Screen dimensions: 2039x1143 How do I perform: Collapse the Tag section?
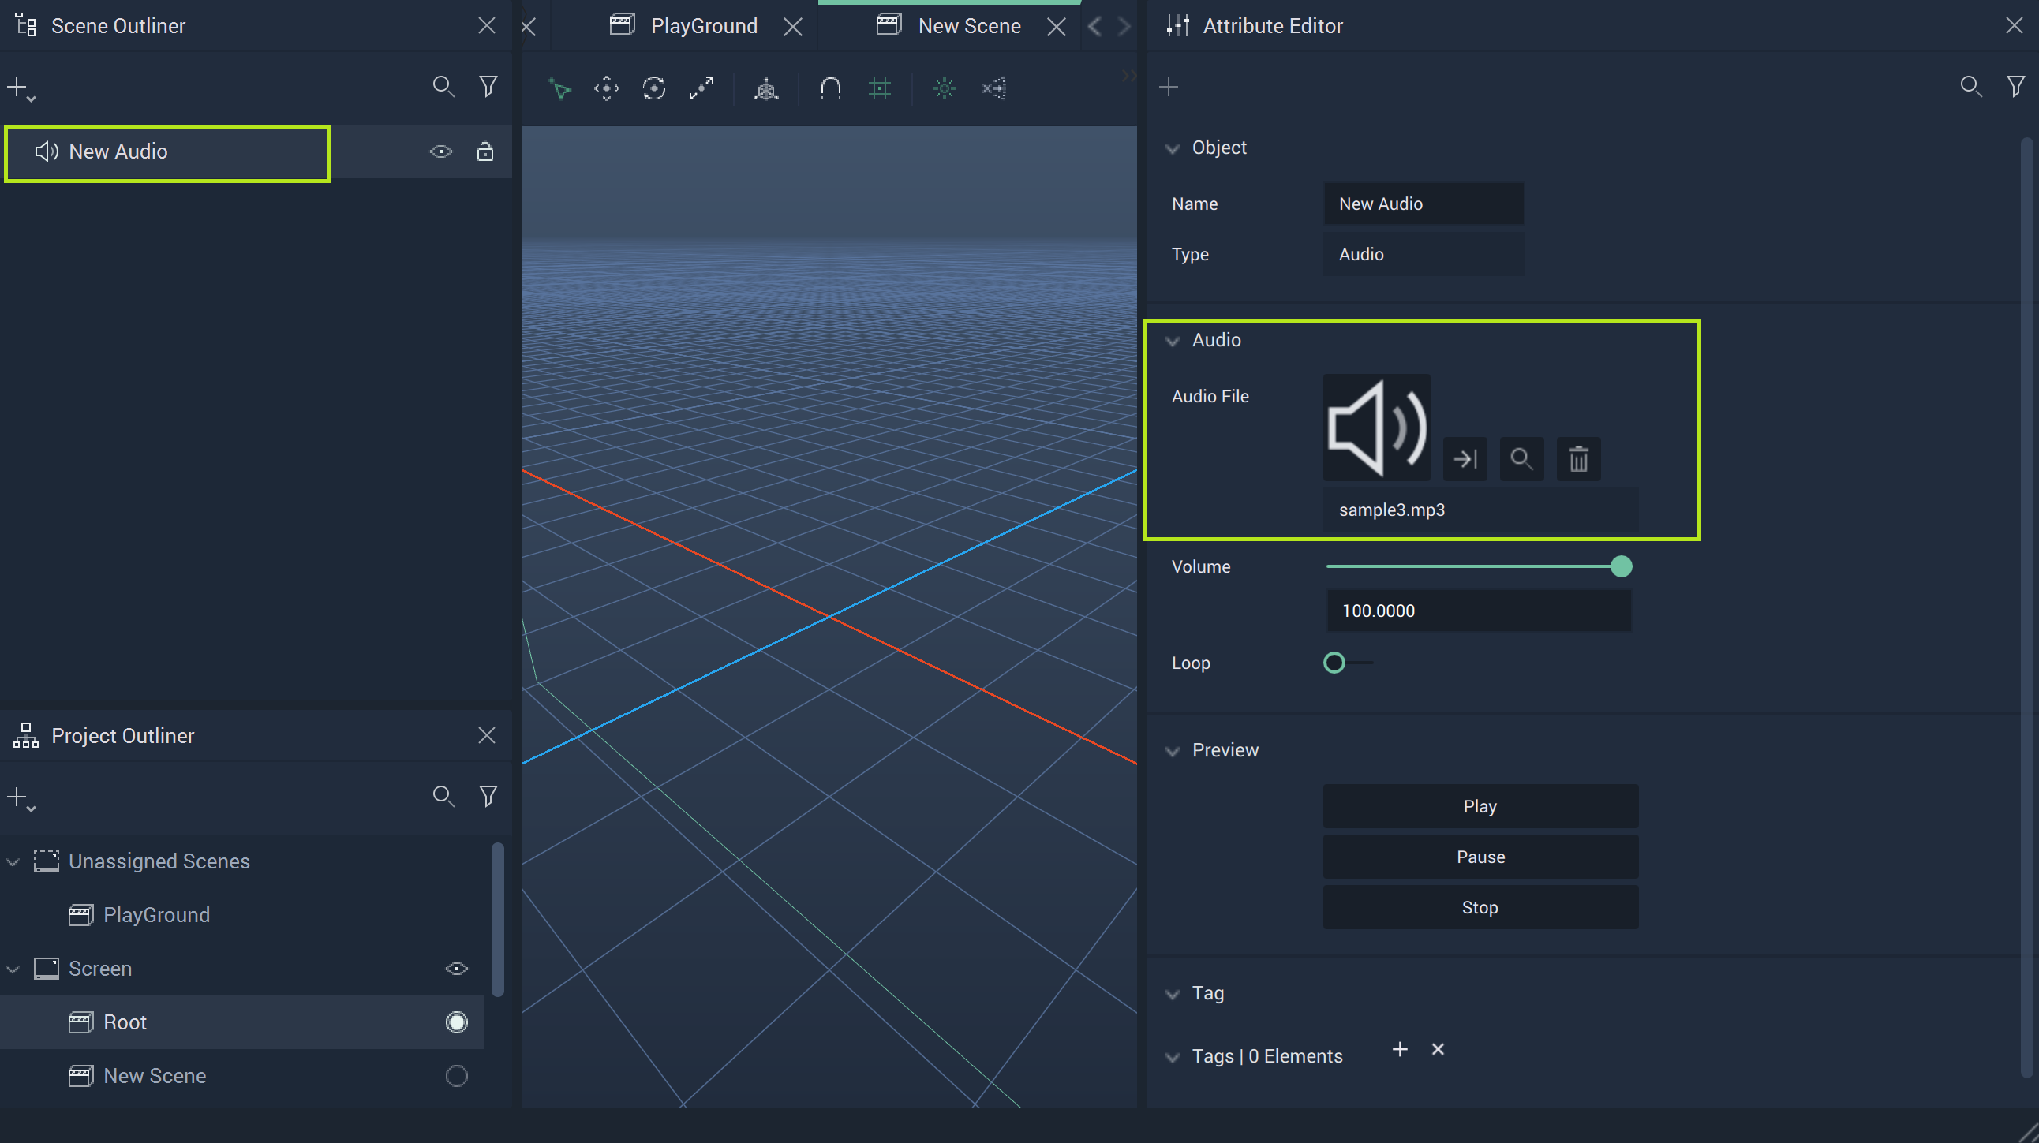(1173, 994)
